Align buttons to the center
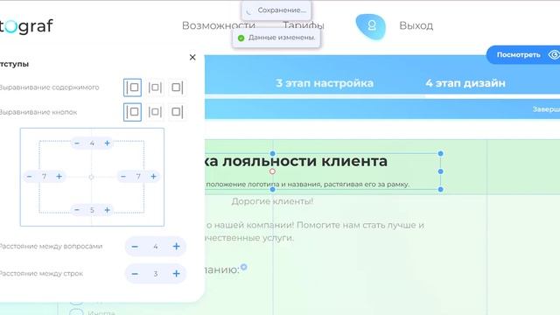 click(x=155, y=112)
